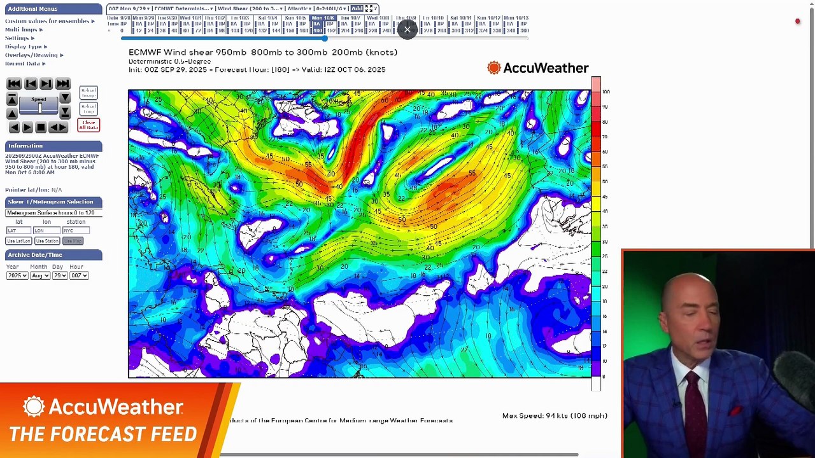Jump to last frame of the loop
The width and height of the screenshot is (815, 458).
[63, 84]
